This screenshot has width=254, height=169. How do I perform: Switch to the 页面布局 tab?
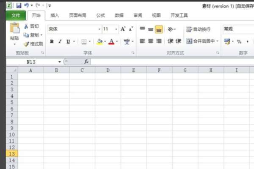click(77, 15)
